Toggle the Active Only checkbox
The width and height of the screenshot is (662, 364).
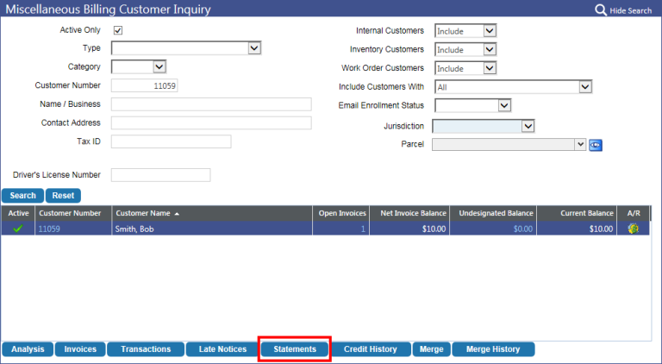(118, 30)
